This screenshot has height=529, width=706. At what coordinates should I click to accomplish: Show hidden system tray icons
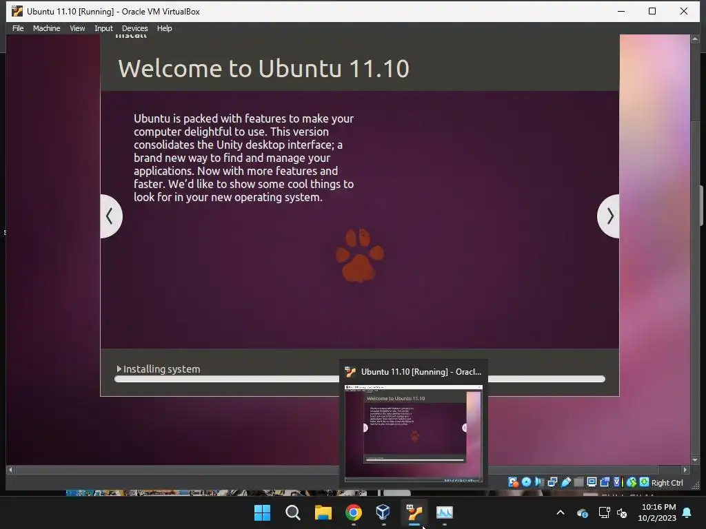(x=561, y=512)
